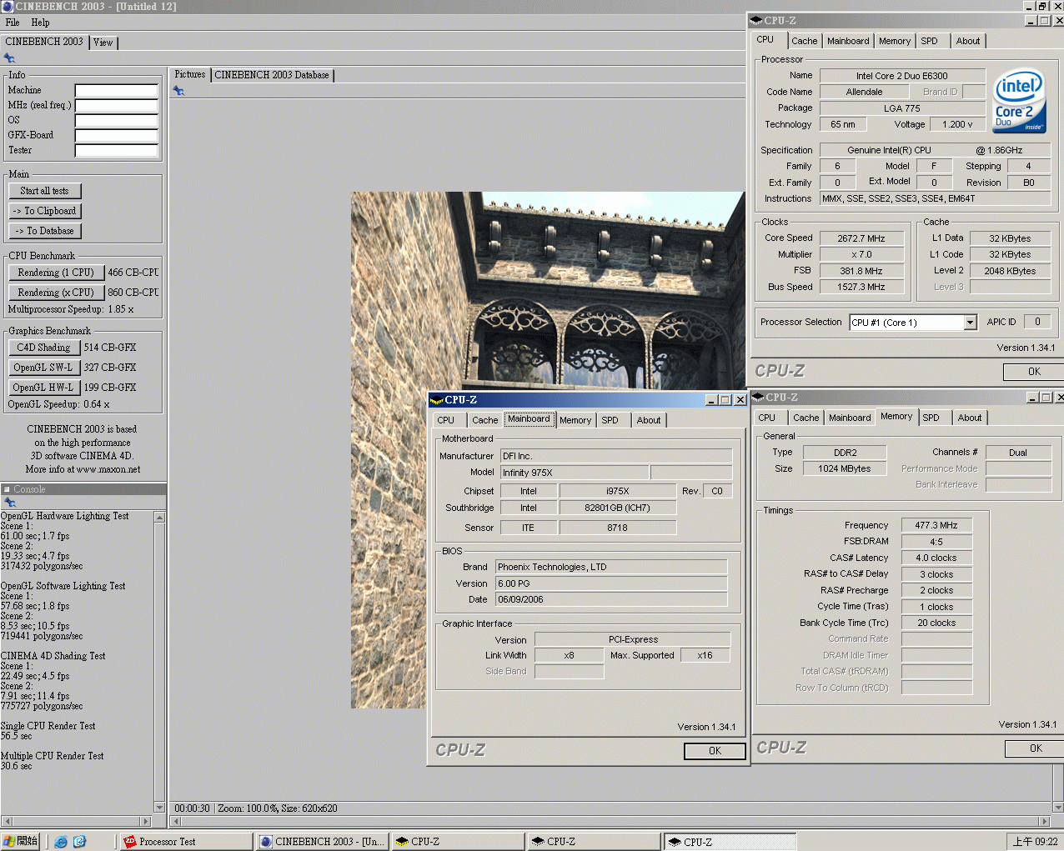Image resolution: width=1064 pixels, height=851 pixels.
Task: Launch Internet Explorer from quick launch
Action: tap(61, 842)
